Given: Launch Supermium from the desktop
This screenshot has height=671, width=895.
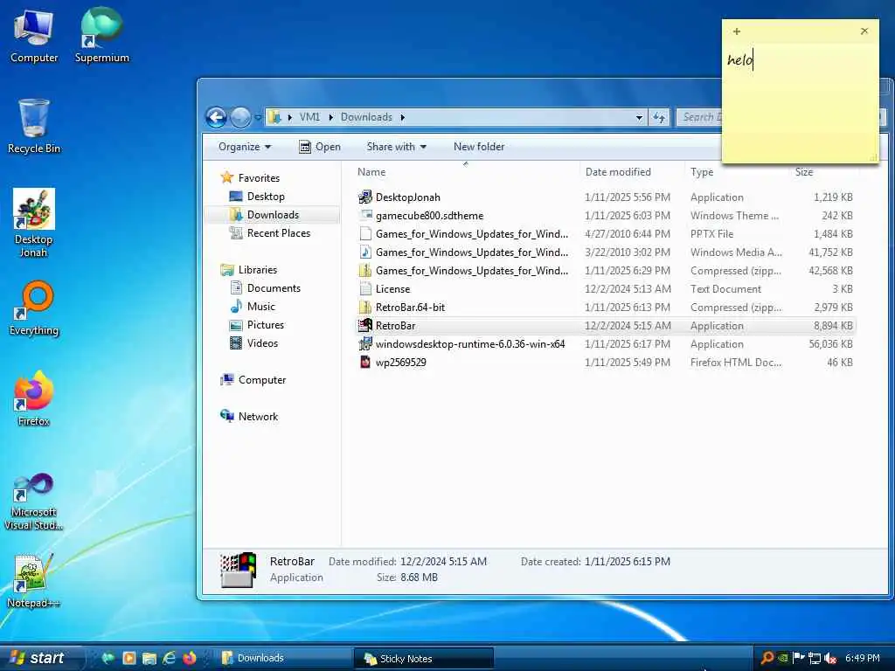Looking at the screenshot, I should [101, 35].
